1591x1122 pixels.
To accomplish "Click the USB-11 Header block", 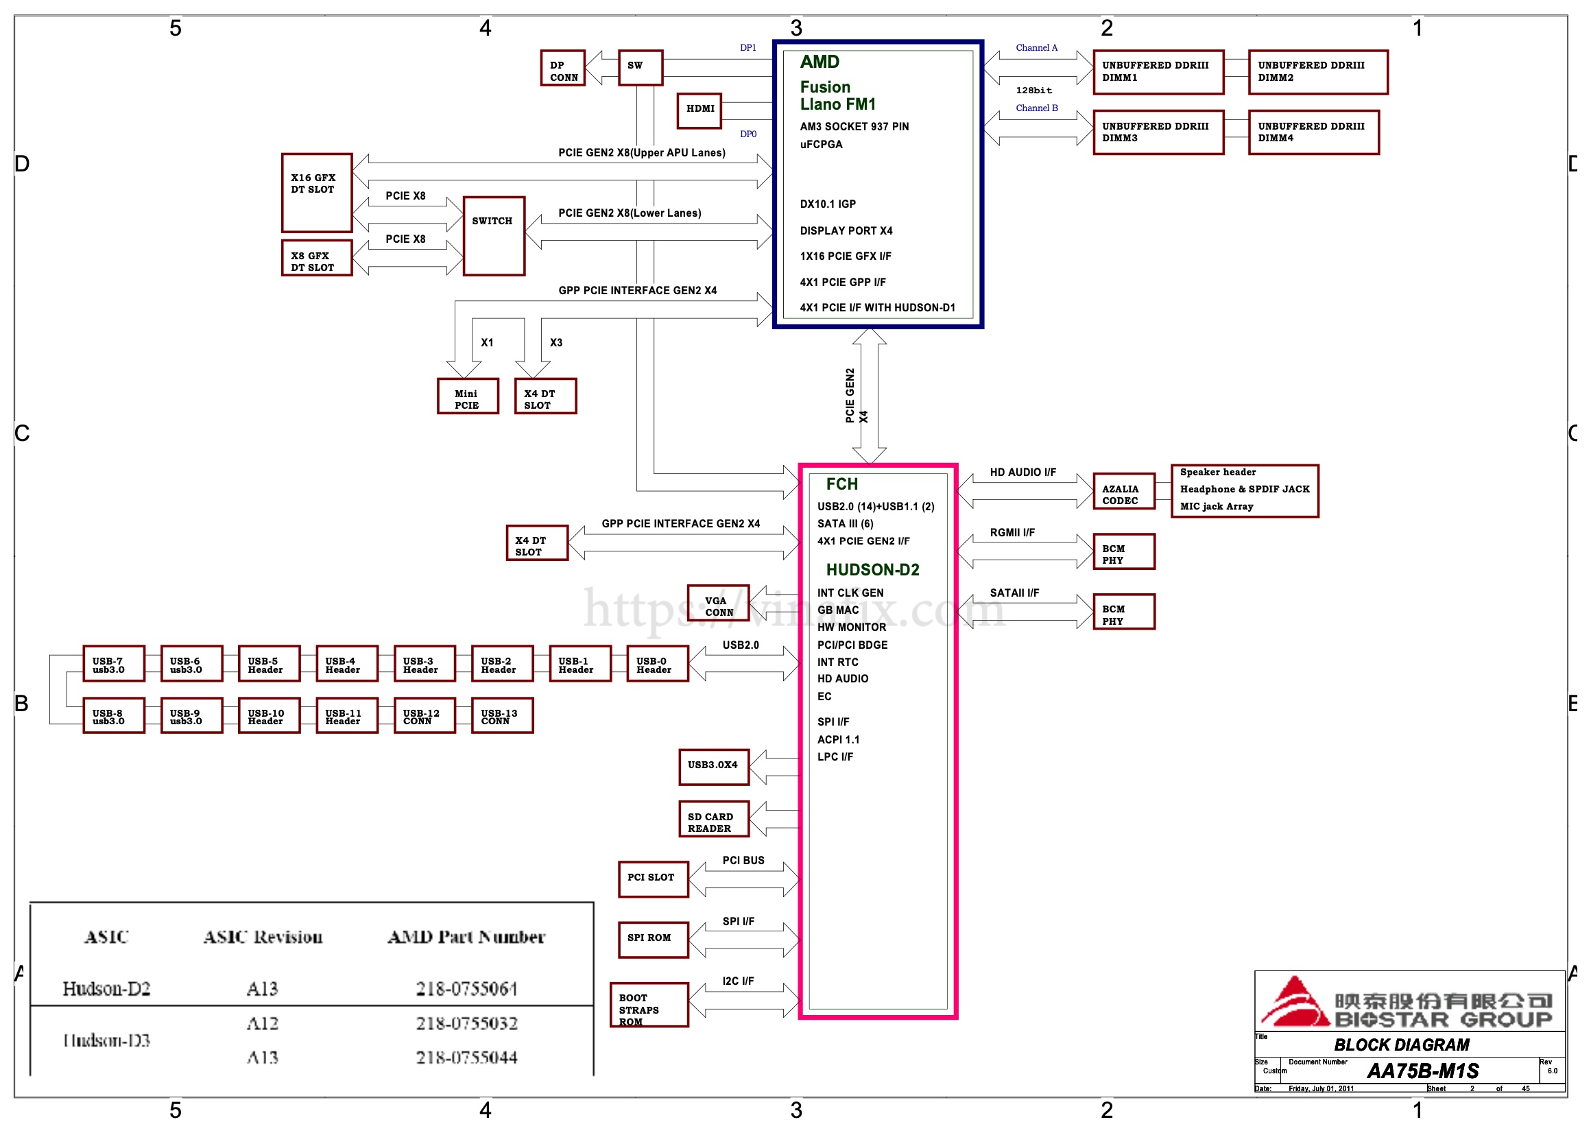I will click(x=346, y=715).
